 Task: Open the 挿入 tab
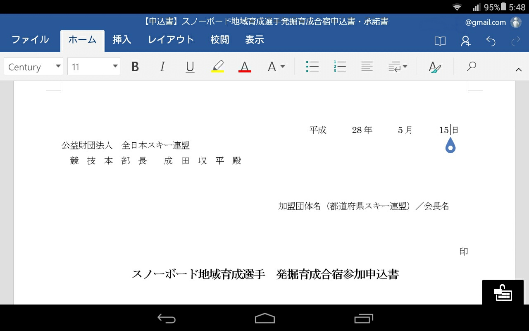click(122, 40)
